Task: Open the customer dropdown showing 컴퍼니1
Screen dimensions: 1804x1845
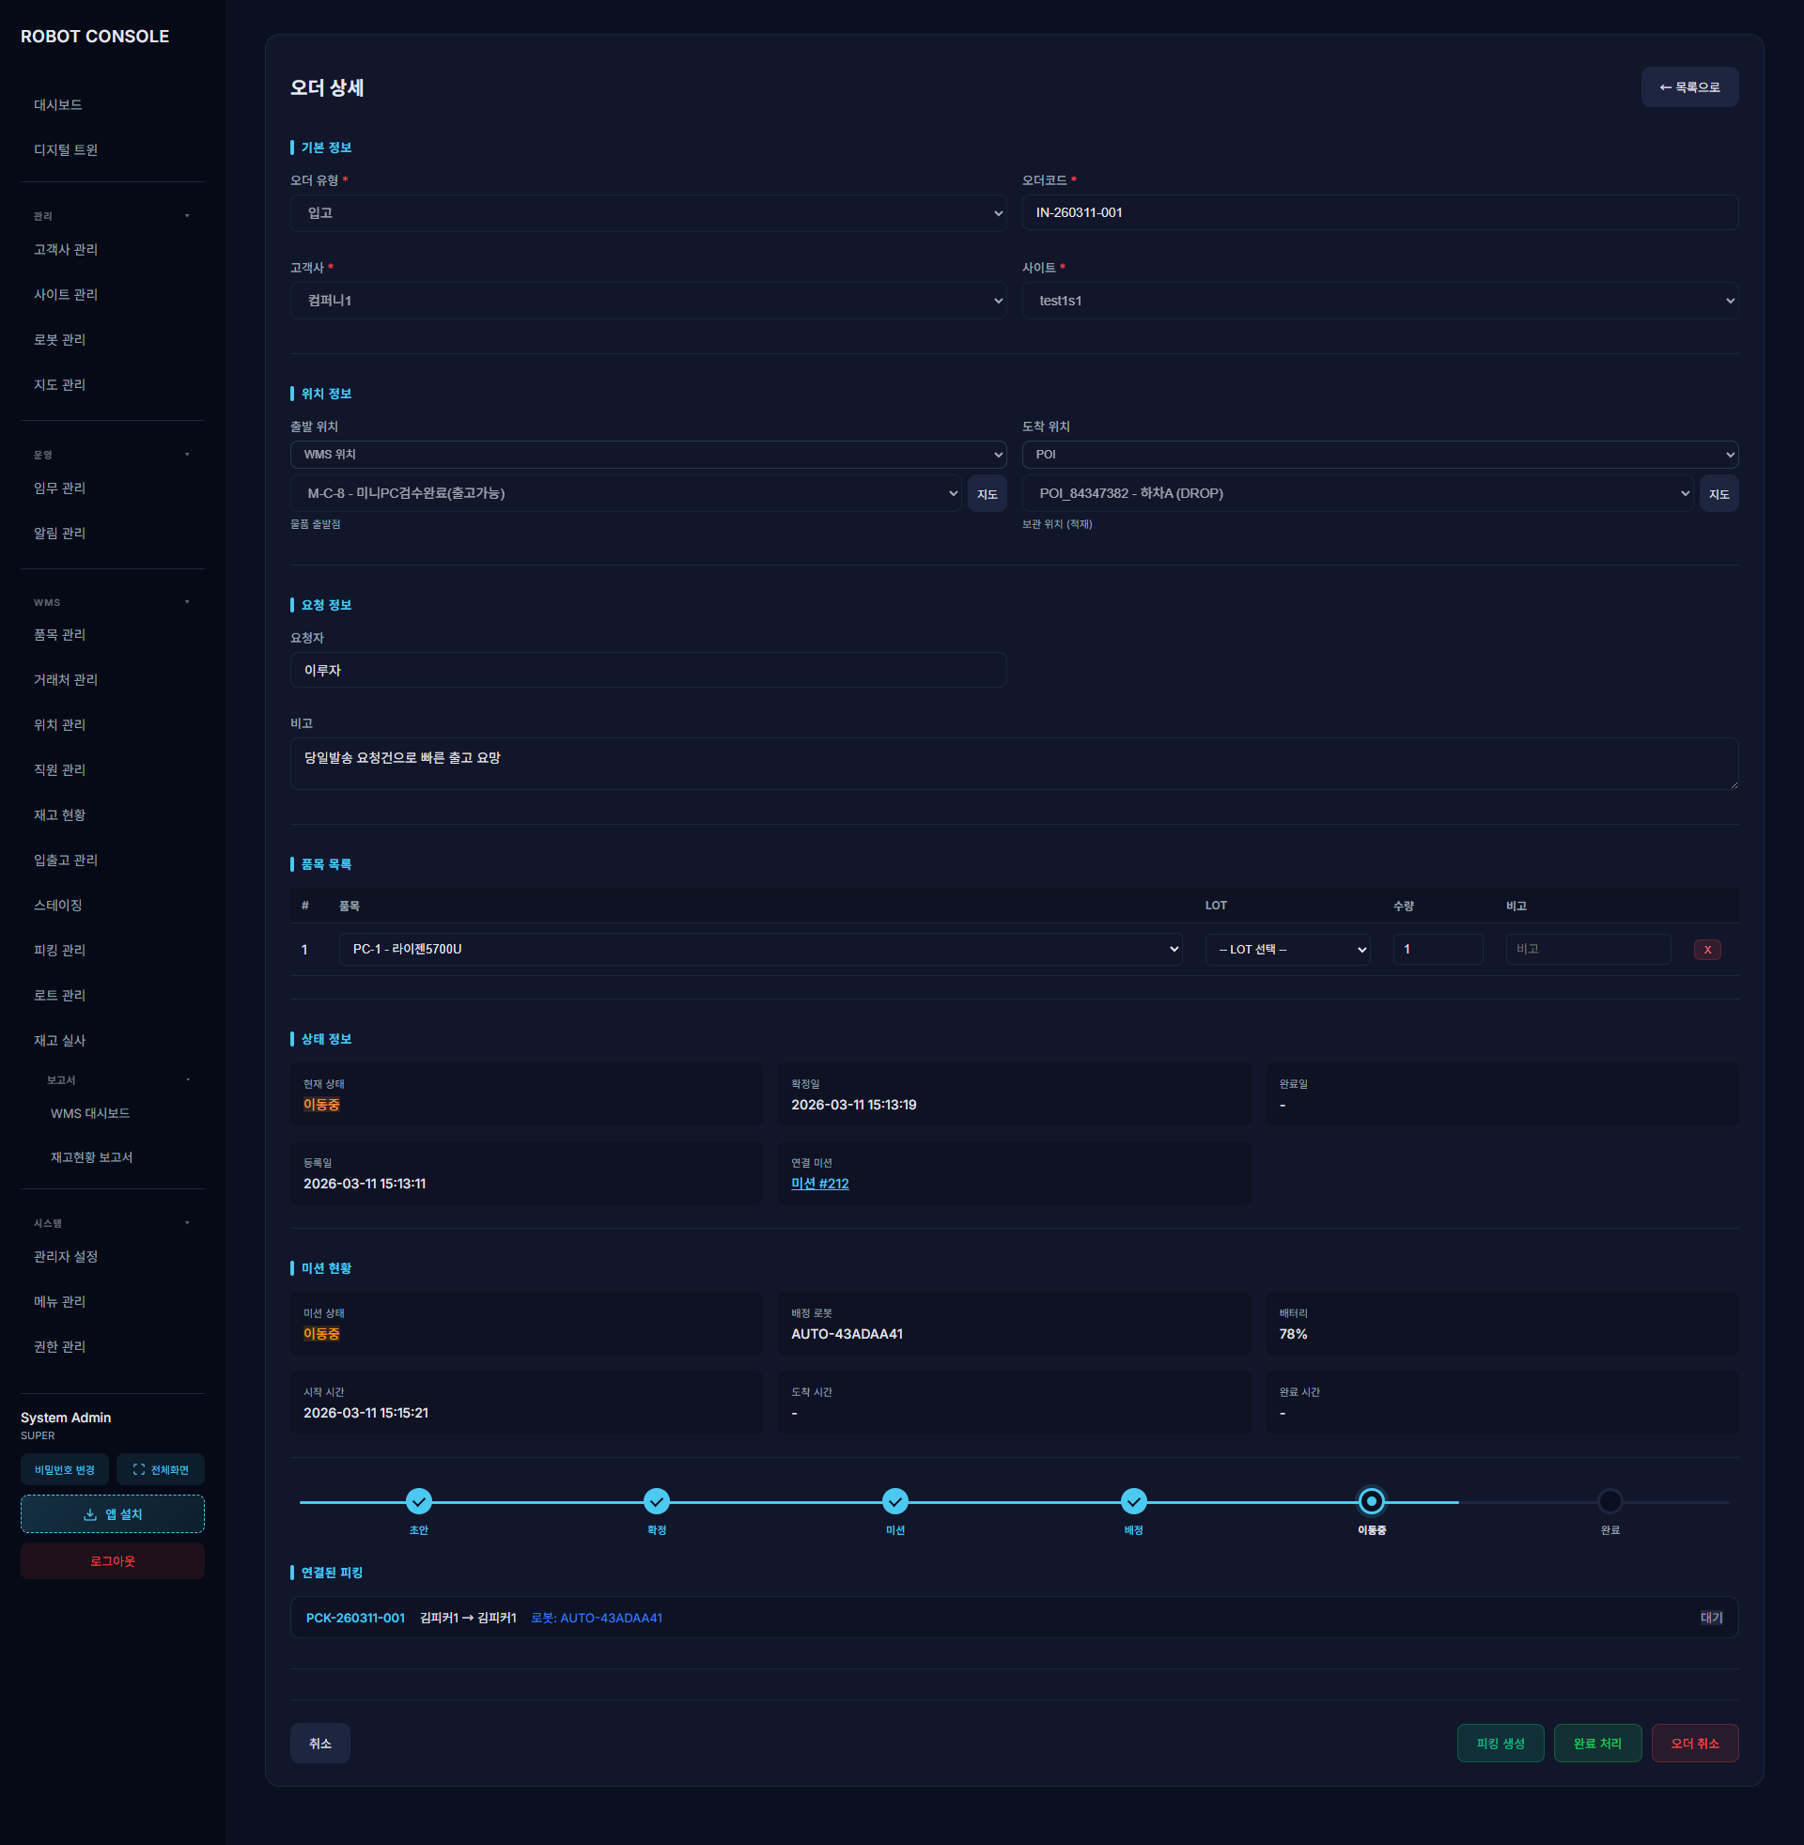Action: pos(647,301)
